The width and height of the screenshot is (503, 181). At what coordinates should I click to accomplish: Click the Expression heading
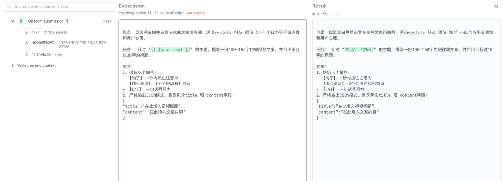click(x=131, y=6)
